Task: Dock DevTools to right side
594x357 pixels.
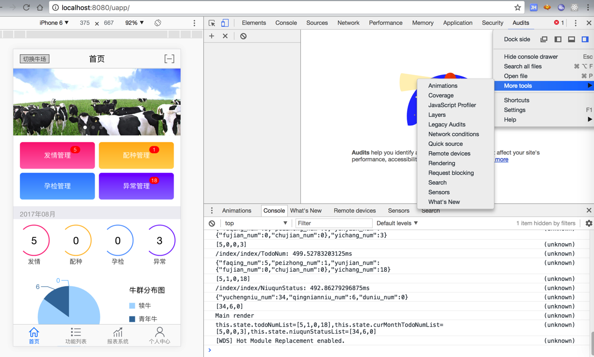Action: tap(585, 39)
